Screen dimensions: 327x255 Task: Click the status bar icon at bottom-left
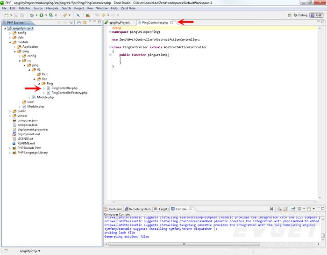point(6,251)
